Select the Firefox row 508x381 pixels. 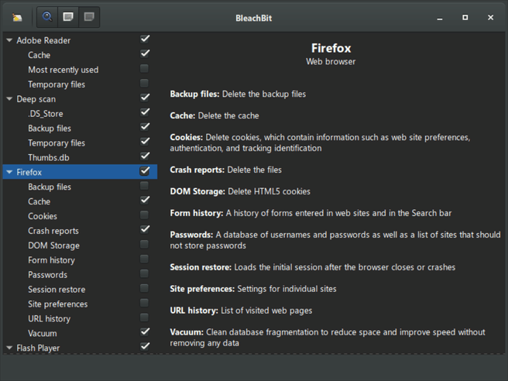(x=80, y=172)
